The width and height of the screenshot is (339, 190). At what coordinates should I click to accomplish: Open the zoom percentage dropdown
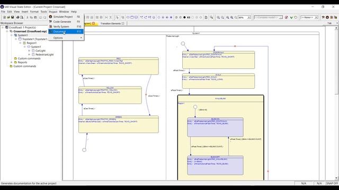click(x=249, y=17)
